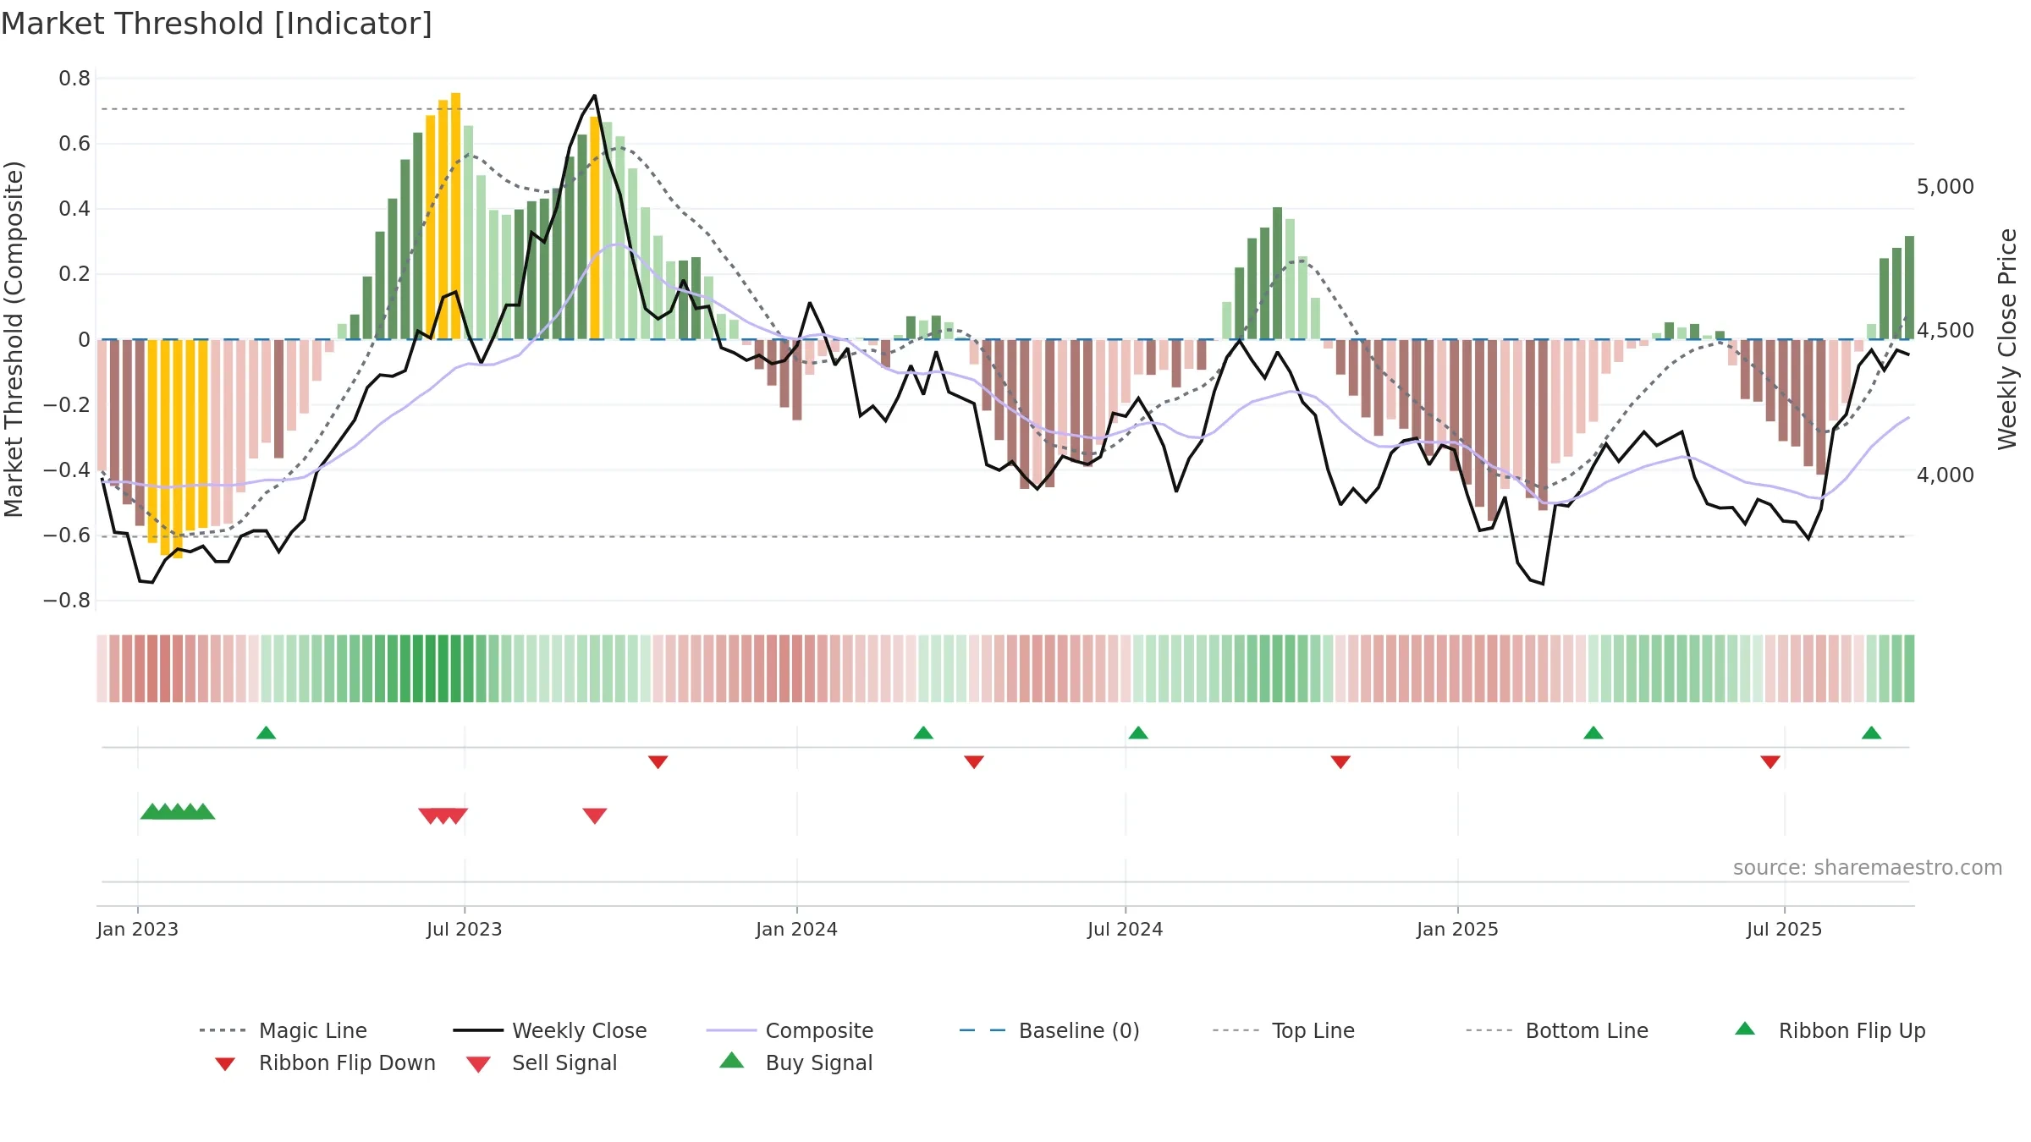The width and height of the screenshot is (2031, 1142).
Task: Toggle the Bottom Line legend entry
Action: coord(1557,1030)
